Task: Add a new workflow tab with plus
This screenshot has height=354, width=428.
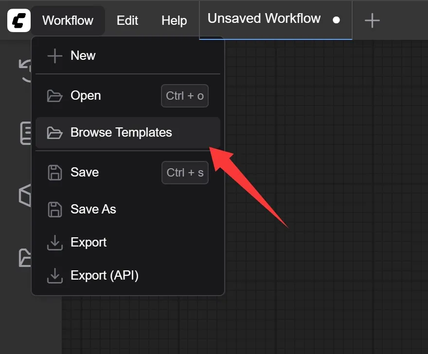Action: [x=372, y=20]
